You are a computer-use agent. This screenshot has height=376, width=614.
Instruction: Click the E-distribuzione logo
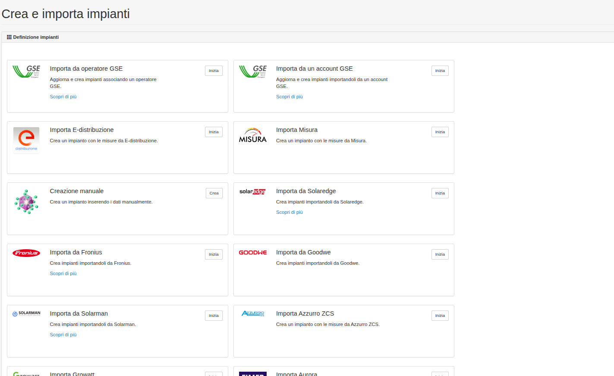[x=26, y=139]
